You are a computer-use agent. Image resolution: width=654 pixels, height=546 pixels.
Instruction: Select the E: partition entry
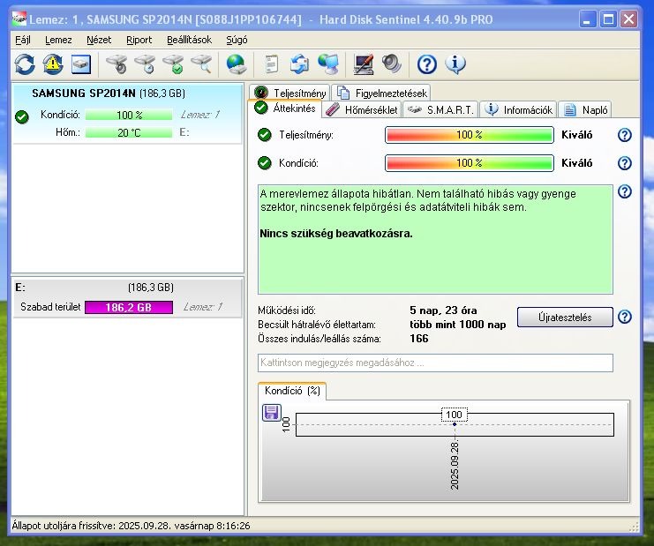pyautogui.click(x=127, y=297)
